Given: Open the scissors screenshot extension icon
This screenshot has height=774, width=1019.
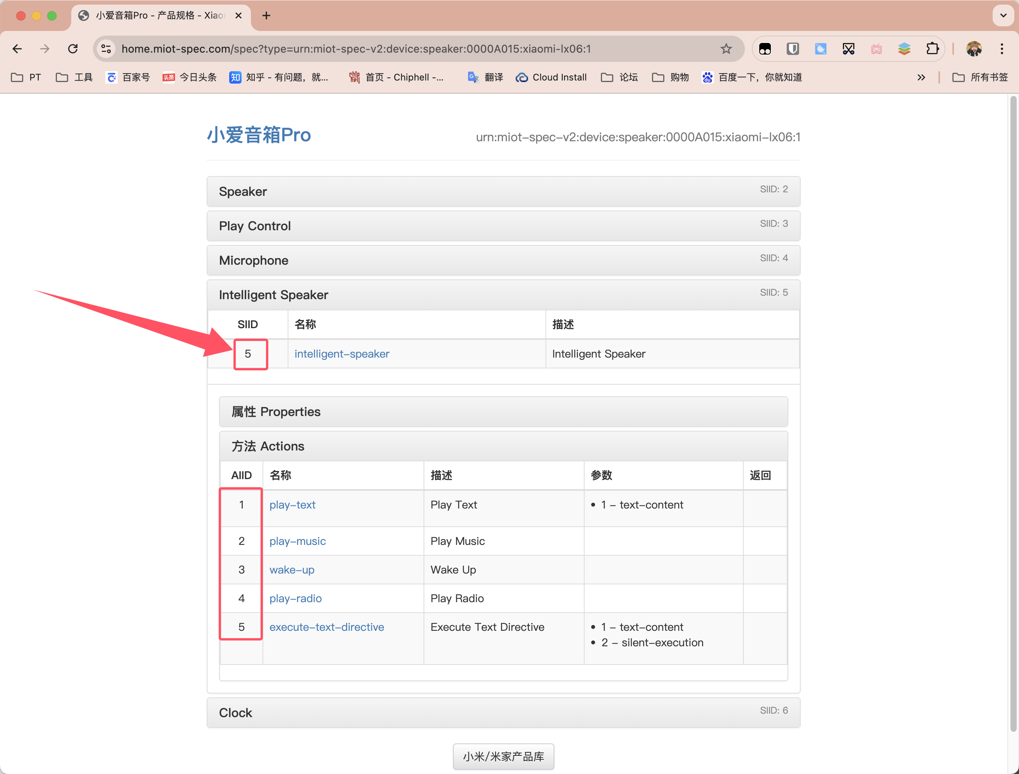Looking at the screenshot, I should pos(849,49).
